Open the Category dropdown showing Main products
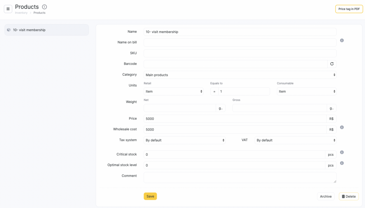The width and height of the screenshot is (365, 208). [x=240, y=75]
